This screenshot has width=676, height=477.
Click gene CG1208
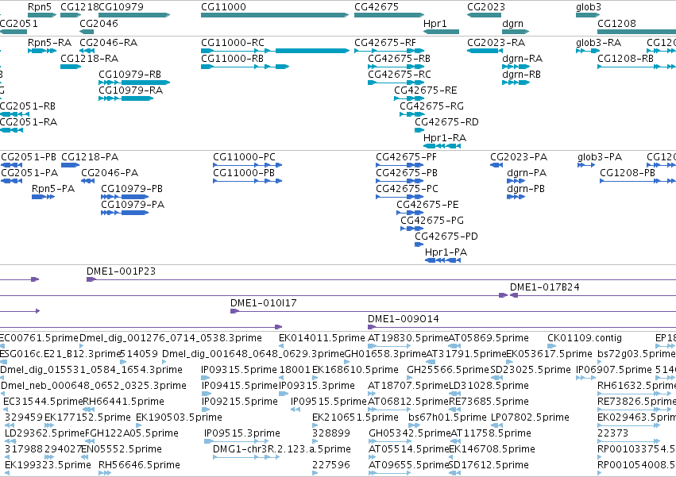(637, 32)
